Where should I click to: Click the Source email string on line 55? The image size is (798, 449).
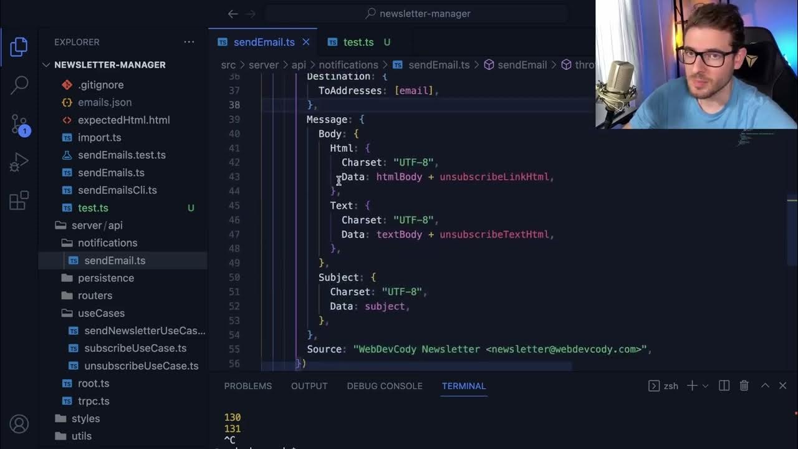pos(500,349)
